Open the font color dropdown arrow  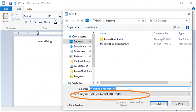[x=59, y=22]
